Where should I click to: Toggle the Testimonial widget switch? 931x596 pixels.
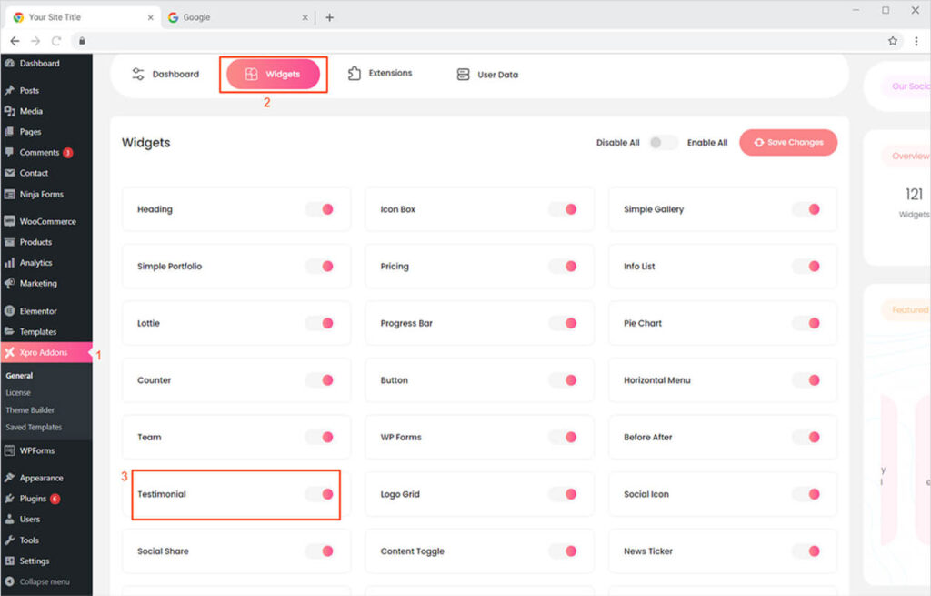point(320,494)
